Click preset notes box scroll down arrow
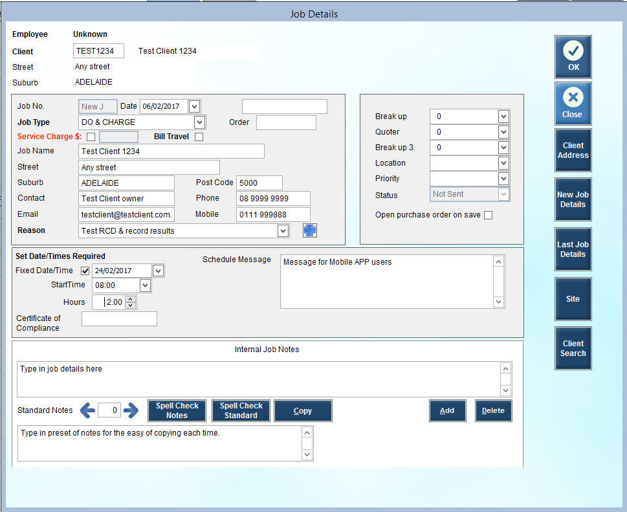The image size is (627, 512). 307,454
